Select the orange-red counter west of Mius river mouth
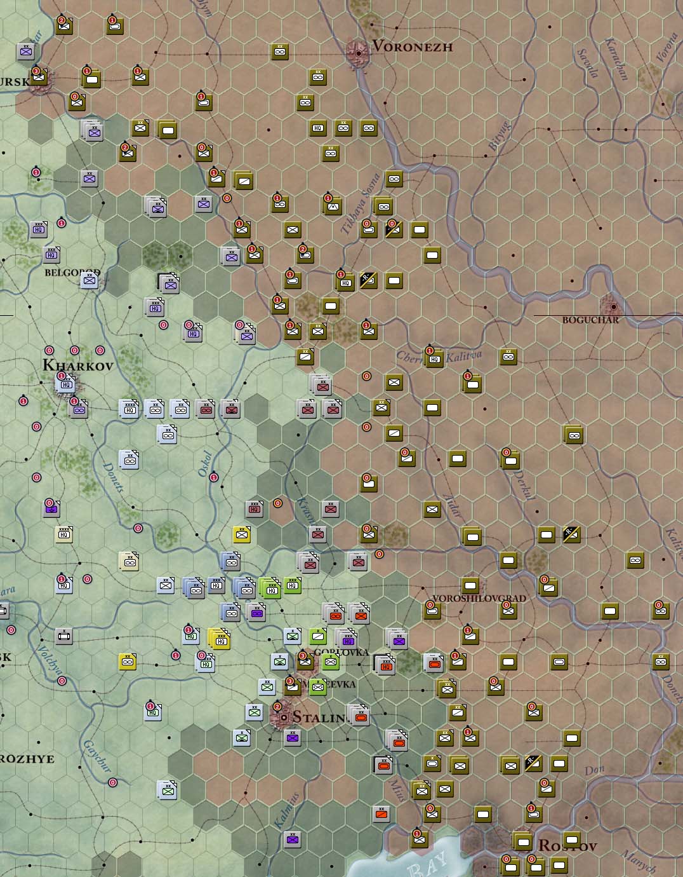 click(381, 814)
